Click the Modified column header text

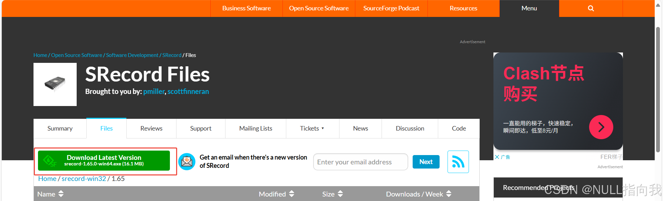click(x=272, y=194)
